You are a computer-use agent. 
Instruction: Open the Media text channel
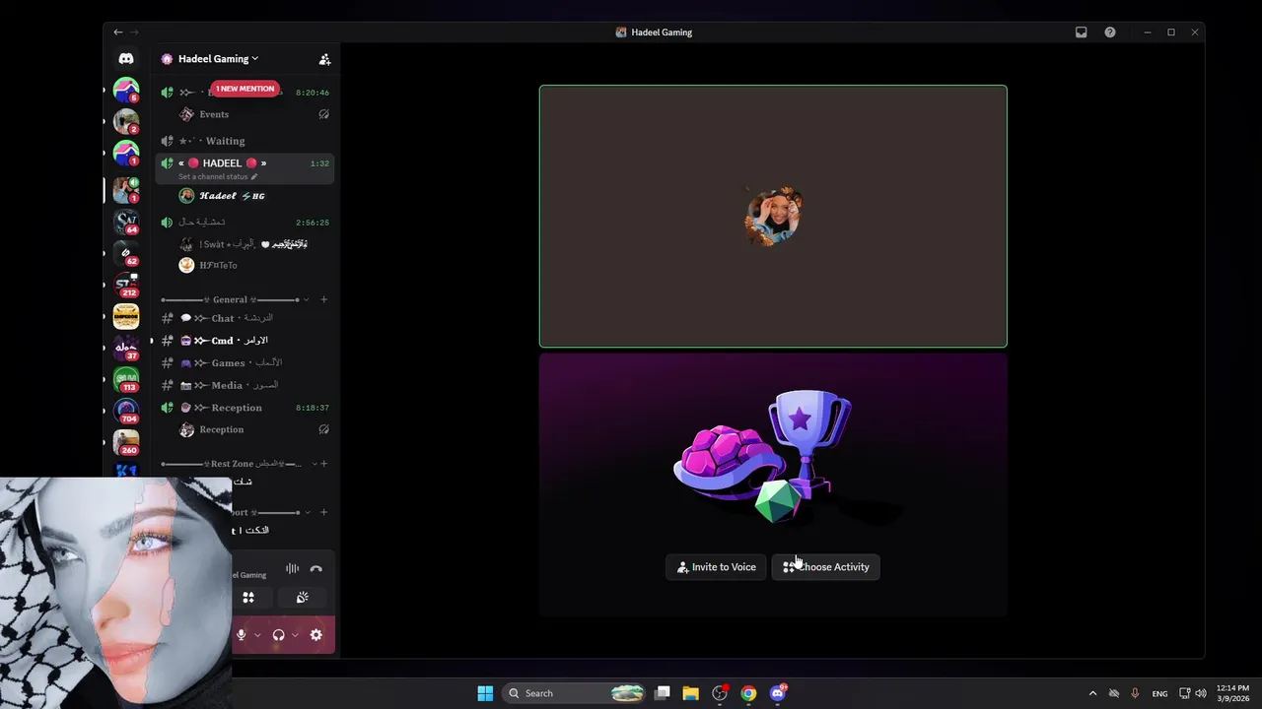click(245, 385)
